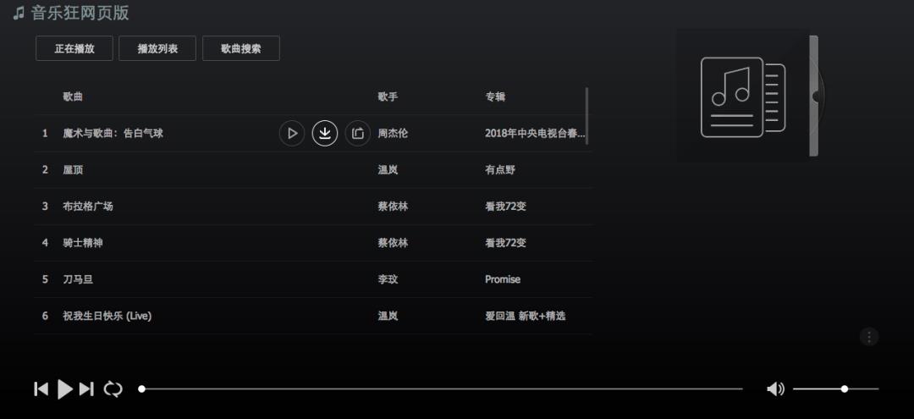914x419 pixels.
Task: Click the playlist vertical scrollbar
Action: click(586, 115)
